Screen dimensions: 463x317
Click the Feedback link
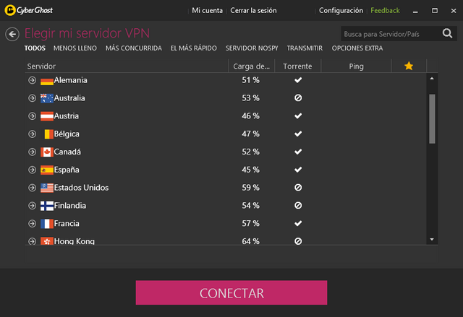point(385,11)
